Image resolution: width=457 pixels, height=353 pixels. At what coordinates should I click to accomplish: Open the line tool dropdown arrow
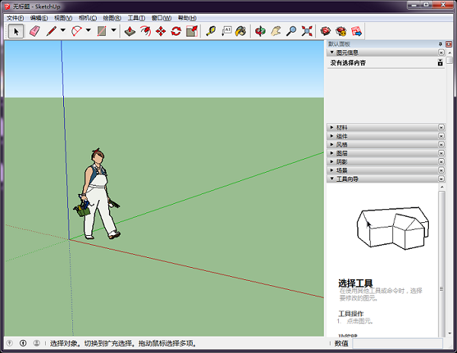coord(62,31)
